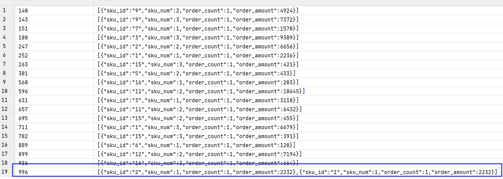The width and height of the screenshot is (503, 179).
Task: Select the cell with value 247
Action: 54,46
